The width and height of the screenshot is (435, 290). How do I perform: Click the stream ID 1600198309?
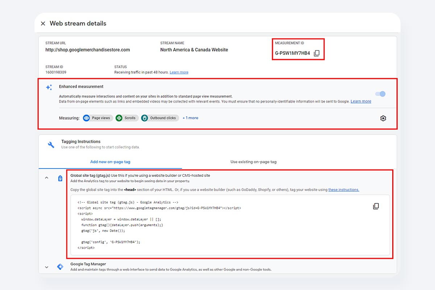(x=56, y=72)
